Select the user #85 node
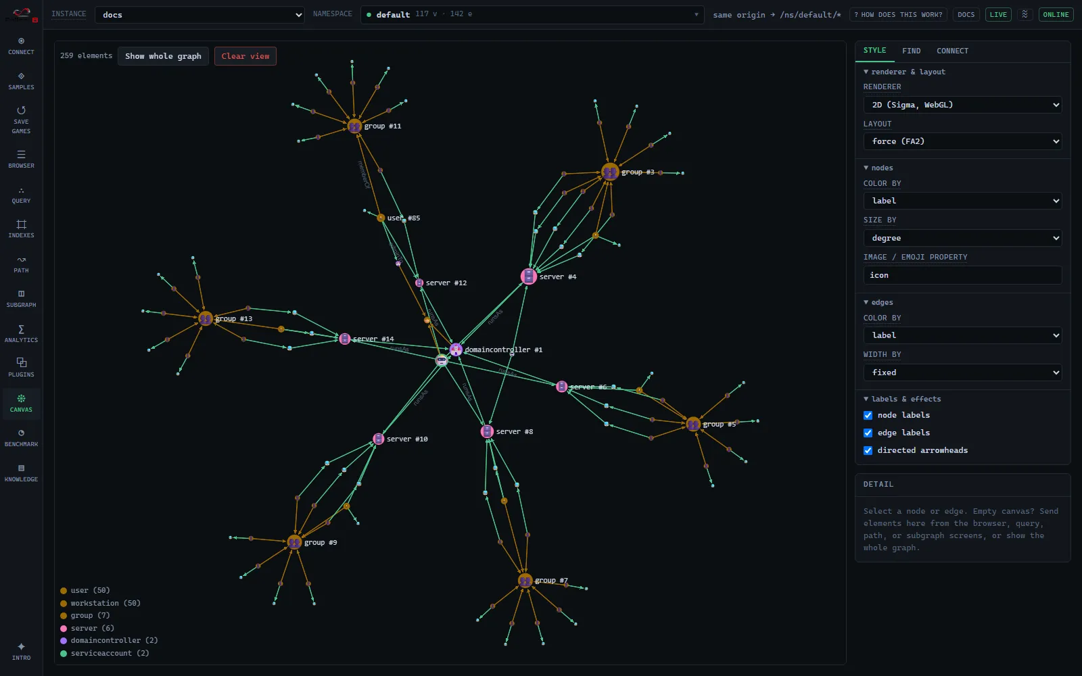1082x676 pixels. (x=381, y=218)
